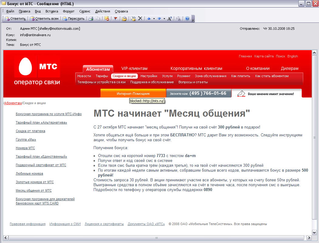This screenshot has width=319, height=243.
Task: Click the orange Интернет-Помощник button
Action: [x=133, y=94]
